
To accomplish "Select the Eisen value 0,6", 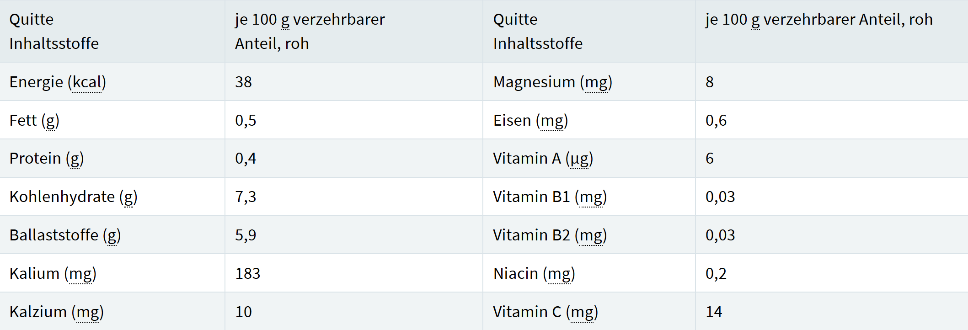I will (716, 121).
